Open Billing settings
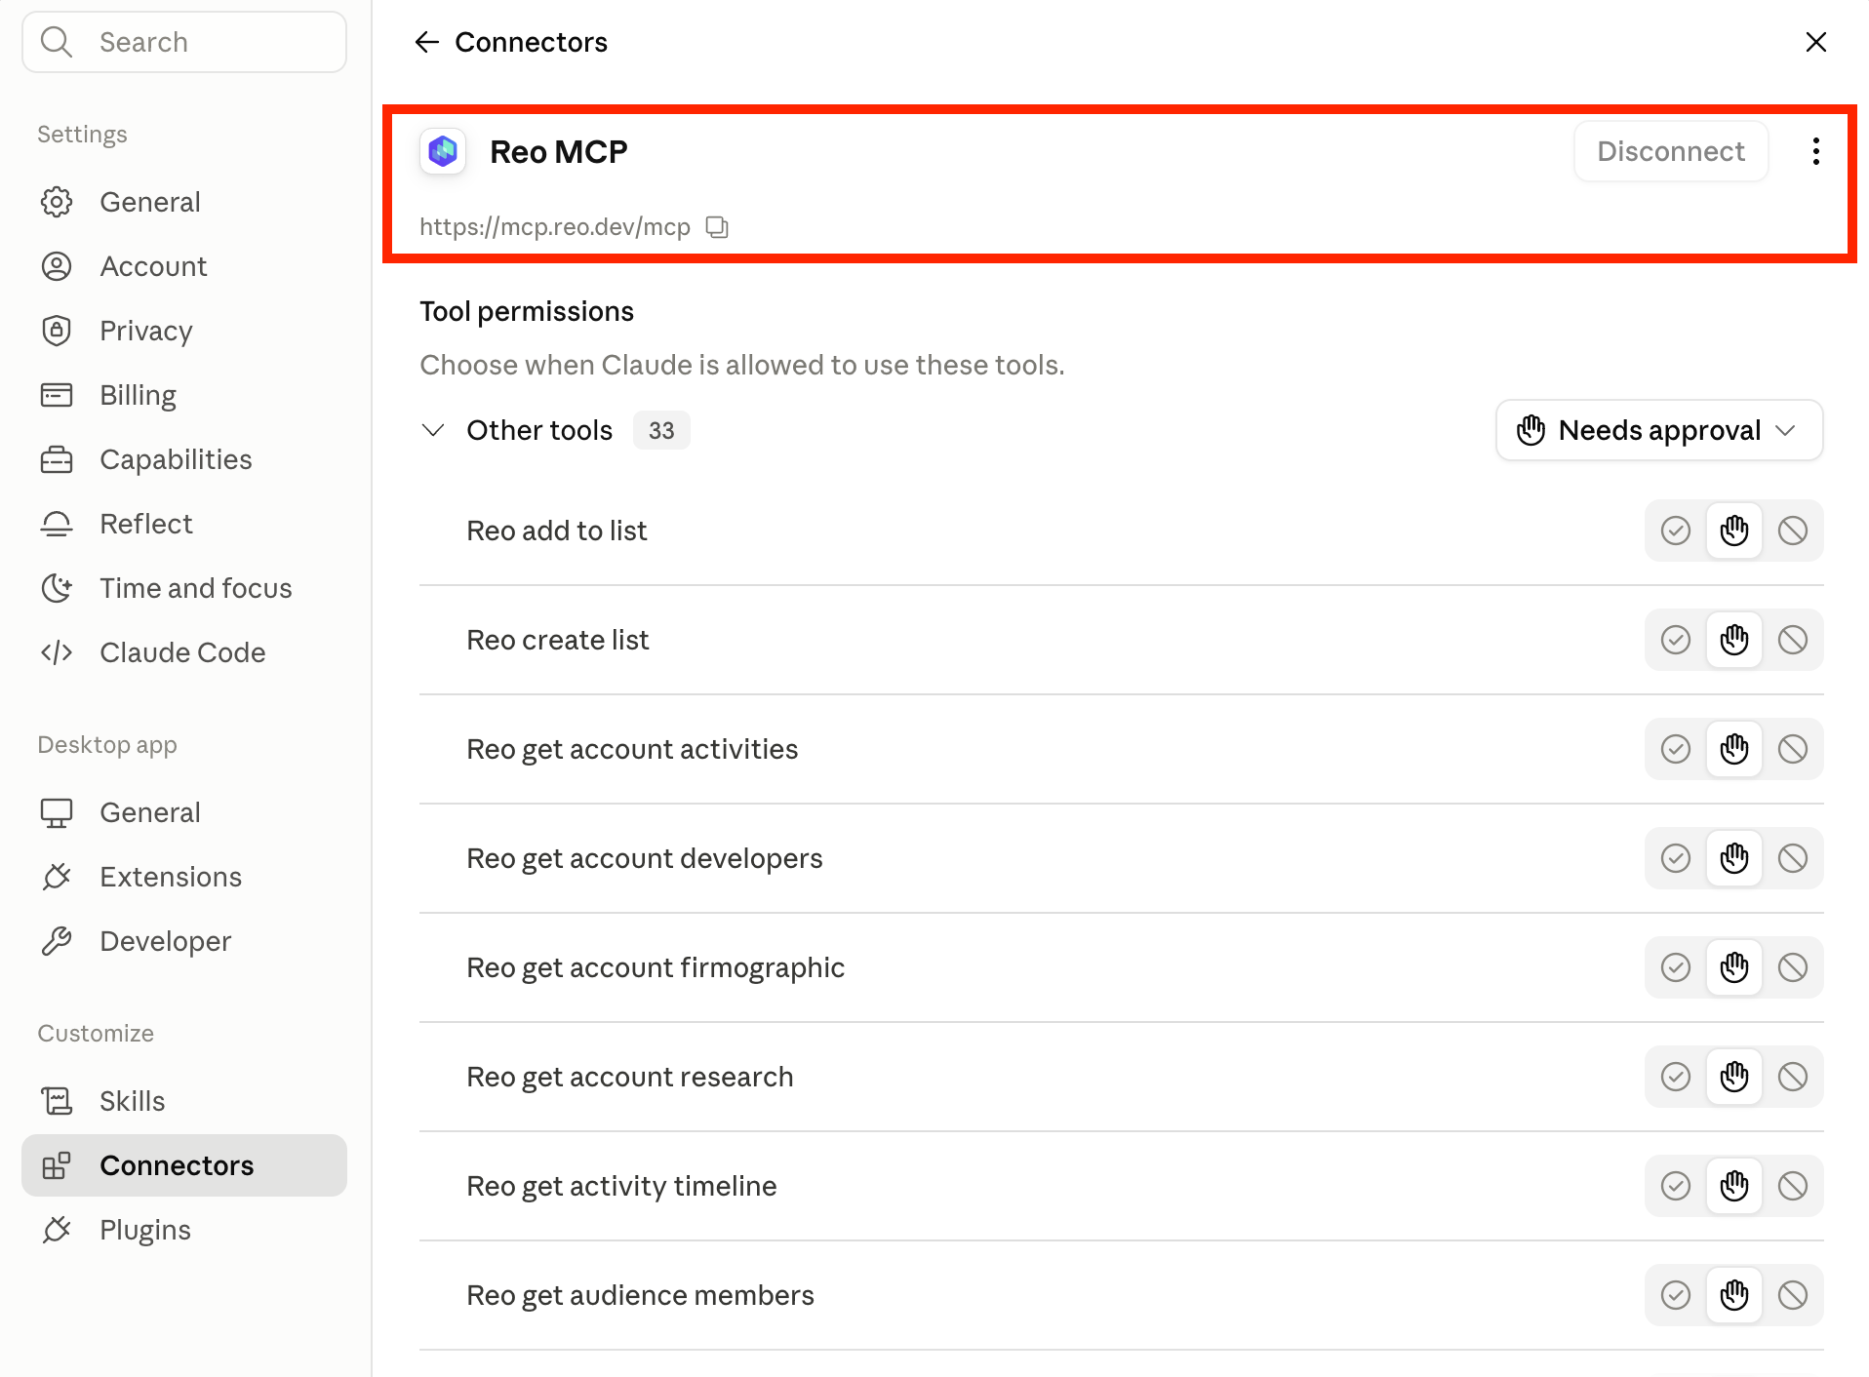The image size is (1869, 1377). [184, 395]
